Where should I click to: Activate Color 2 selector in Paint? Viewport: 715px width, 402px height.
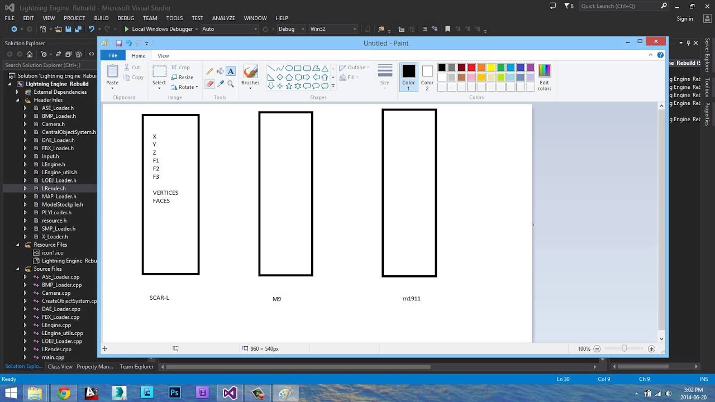(427, 77)
